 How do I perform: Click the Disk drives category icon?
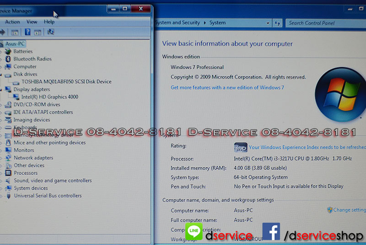click(x=8, y=74)
